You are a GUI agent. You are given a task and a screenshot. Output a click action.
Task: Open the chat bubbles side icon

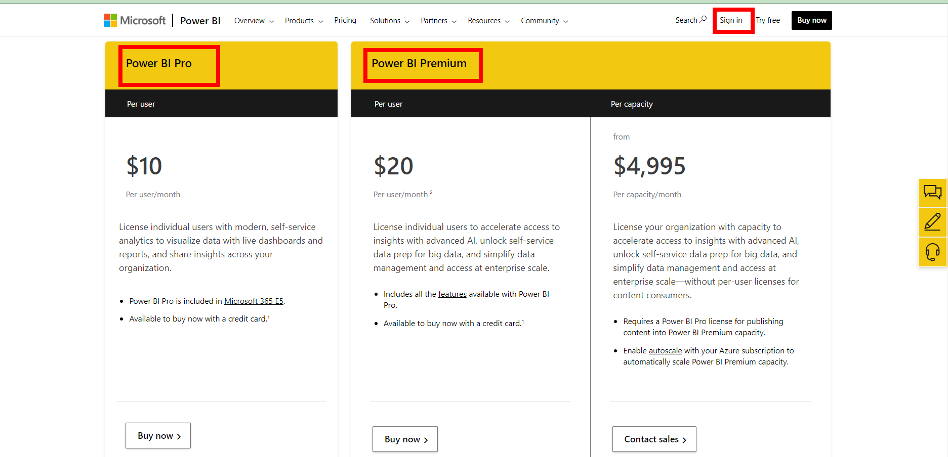click(x=932, y=192)
